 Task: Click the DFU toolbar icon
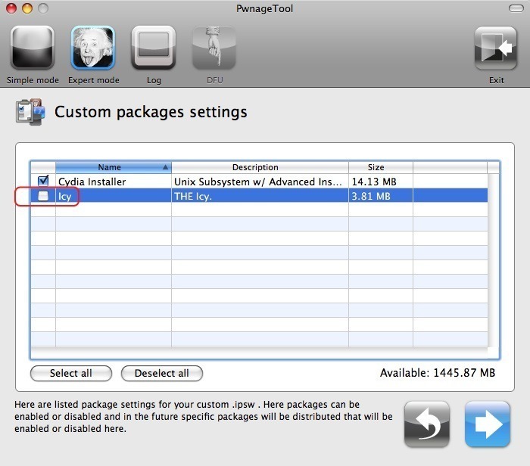click(214, 48)
